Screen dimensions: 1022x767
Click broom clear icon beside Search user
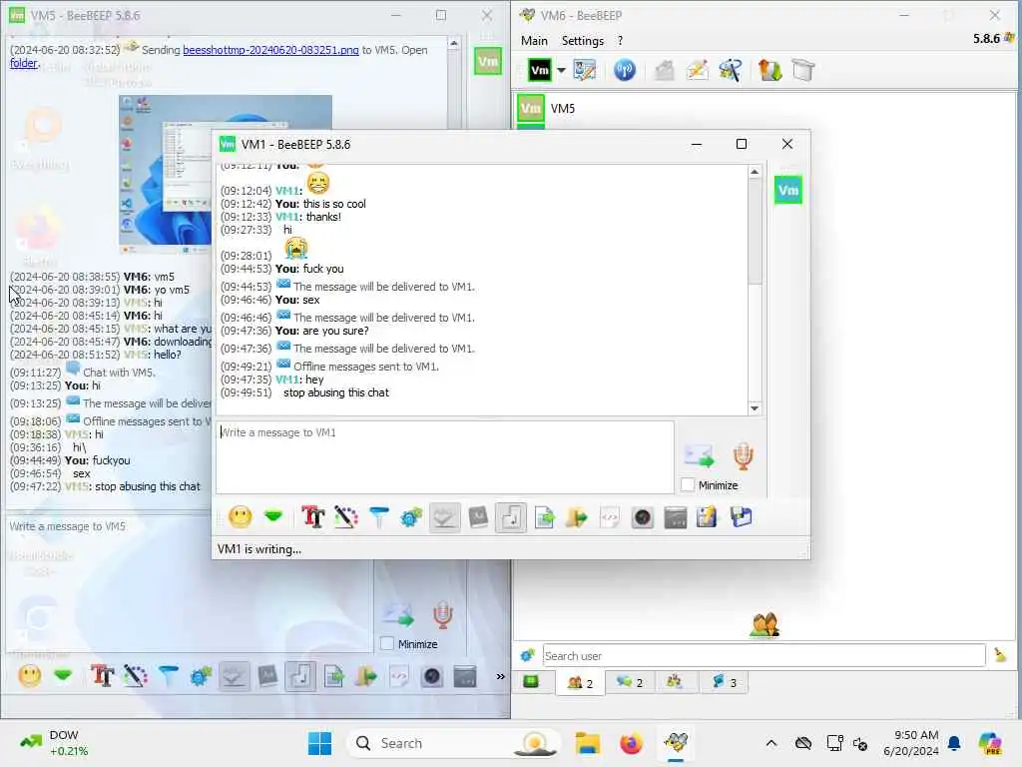[x=1000, y=655]
